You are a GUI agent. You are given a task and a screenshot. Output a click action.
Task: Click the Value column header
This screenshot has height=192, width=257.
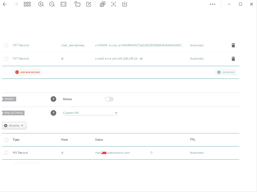(x=99, y=140)
